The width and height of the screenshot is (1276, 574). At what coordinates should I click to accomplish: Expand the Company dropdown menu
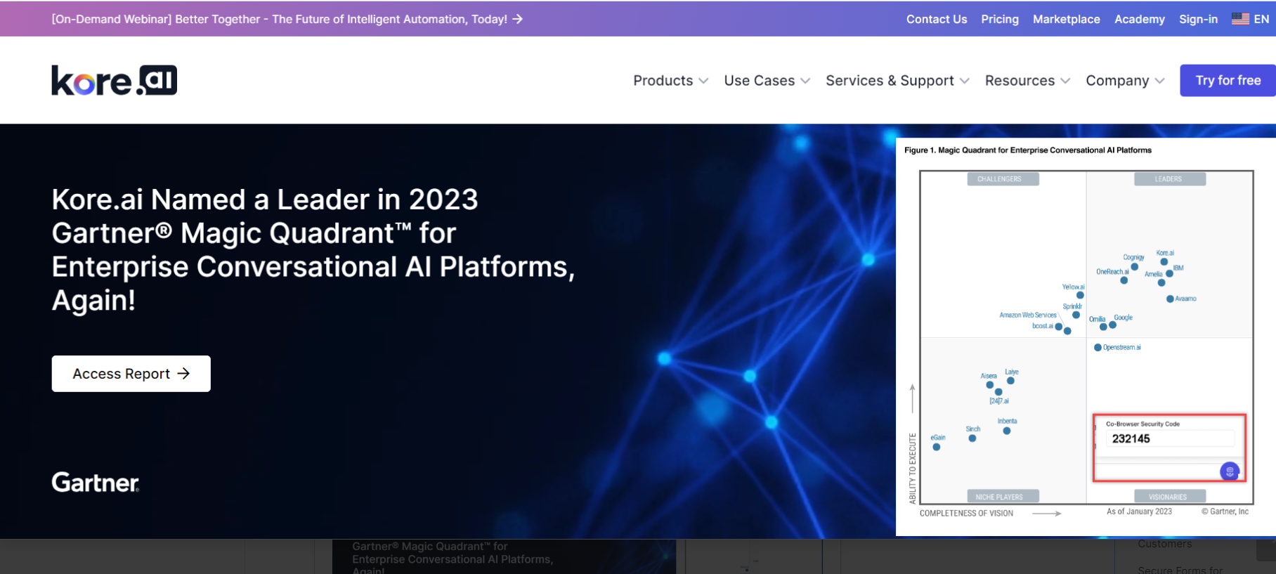[1124, 81]
